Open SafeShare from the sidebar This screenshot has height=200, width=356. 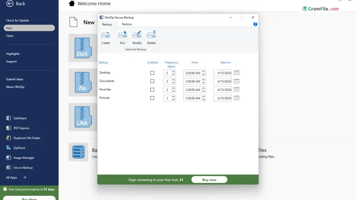click(x=16, y=118)
